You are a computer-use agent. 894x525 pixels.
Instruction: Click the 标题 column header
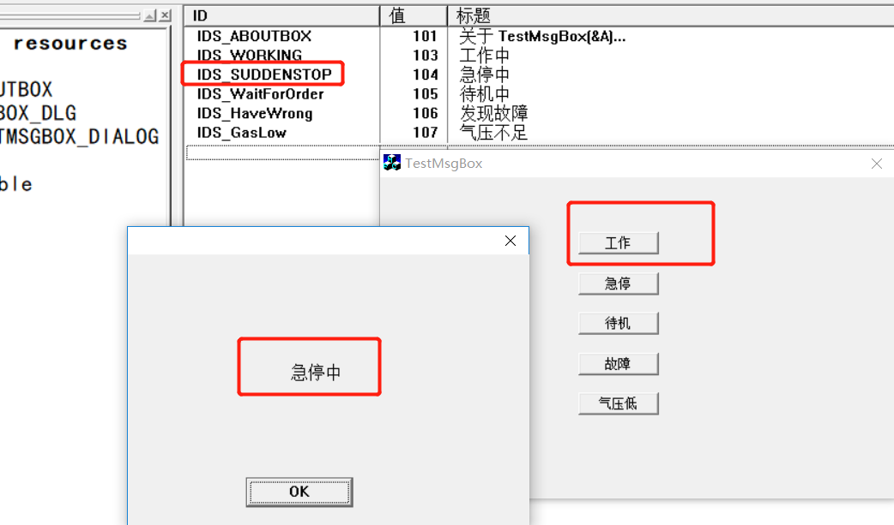coord(671,16)
